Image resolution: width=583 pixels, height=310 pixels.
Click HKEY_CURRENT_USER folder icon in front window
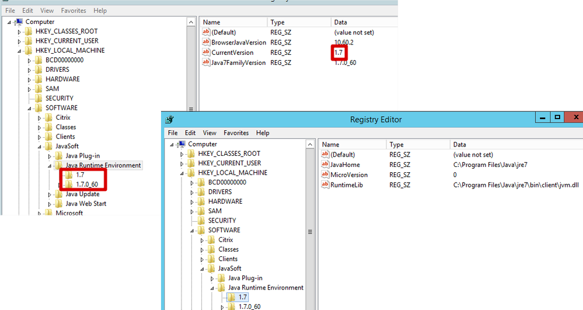point(191,163)
